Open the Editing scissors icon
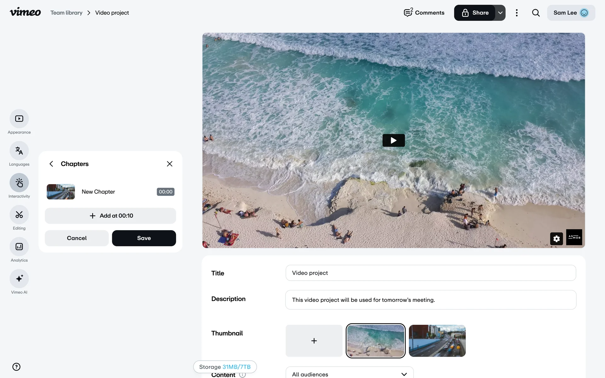Viewport: 605px width, 378px height. click(19, 215)
